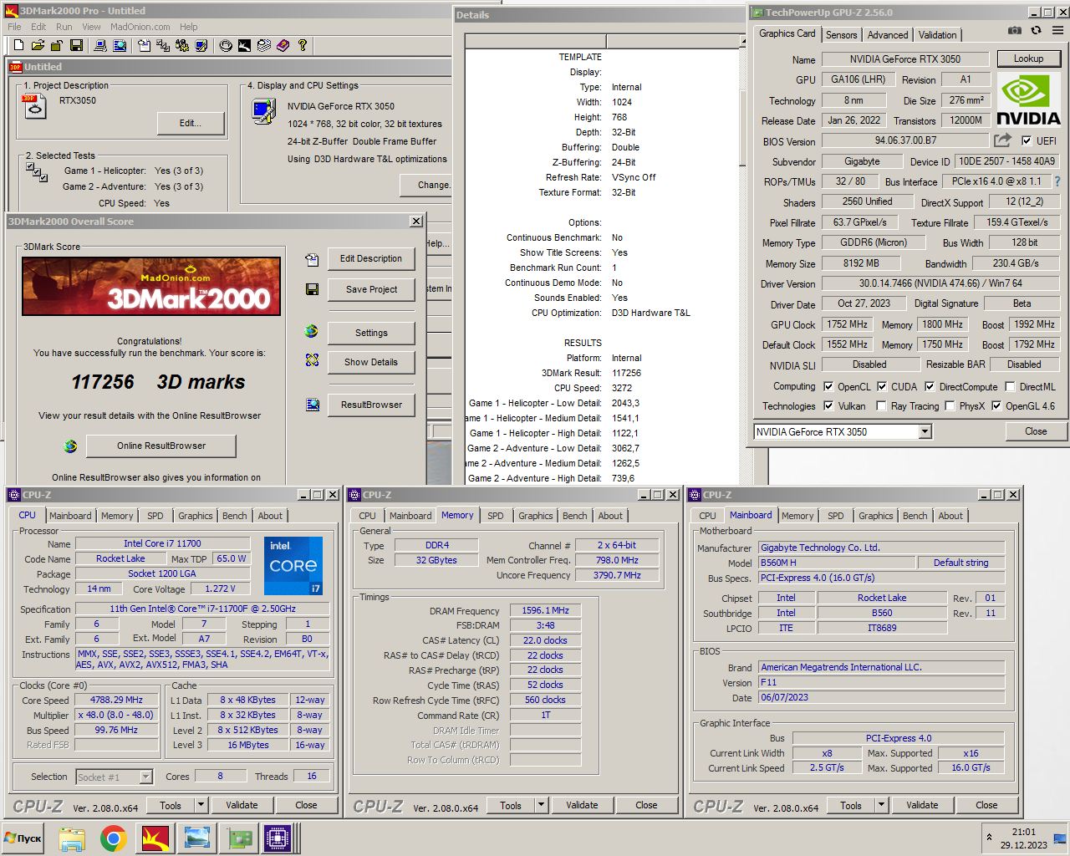Screen dimensions: 1070x856
Task: Click the GPU-Z refresh icon
Action: pyautogui.click(x=1036, y=30)
